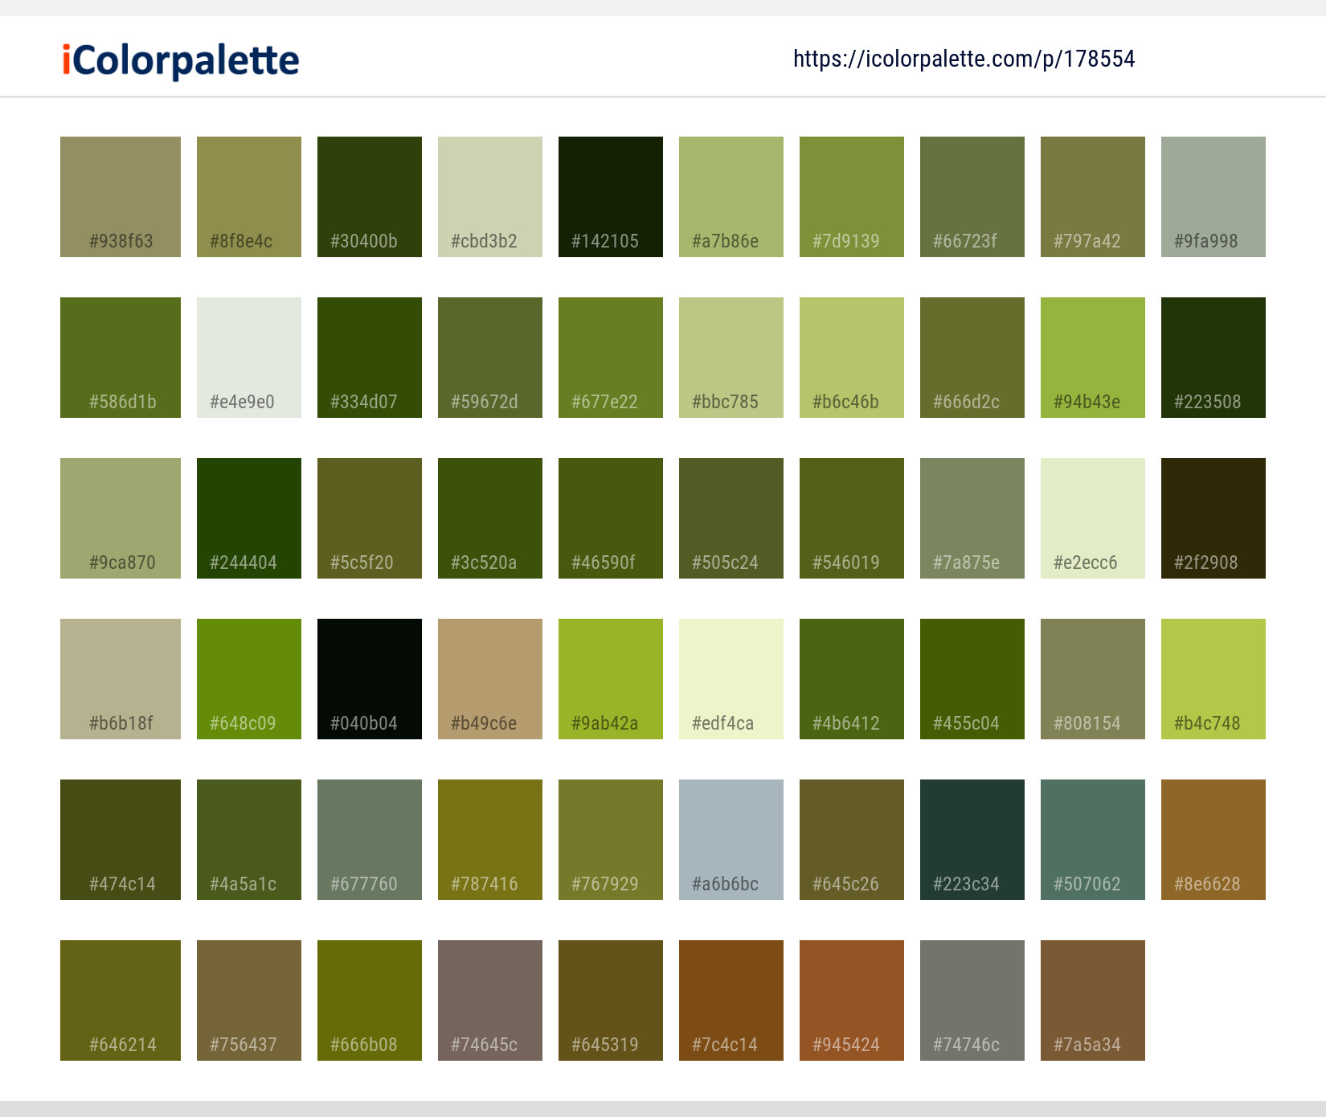
Task: Click the #645319 swatch
Action: coord(611,1000)
